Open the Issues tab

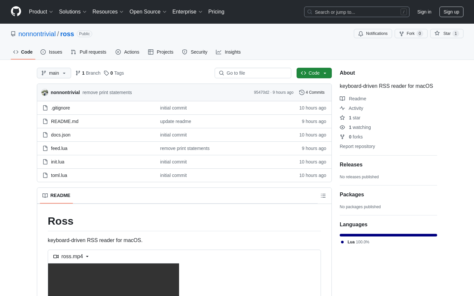point(51,52)
